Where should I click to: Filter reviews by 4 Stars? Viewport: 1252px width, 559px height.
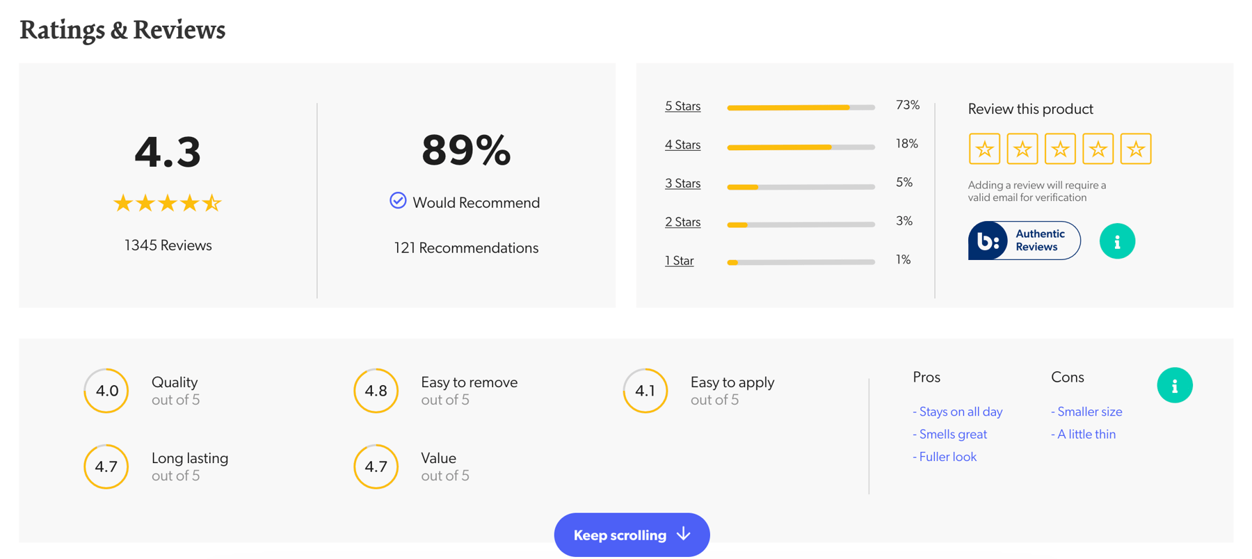(x=682, y=145)
